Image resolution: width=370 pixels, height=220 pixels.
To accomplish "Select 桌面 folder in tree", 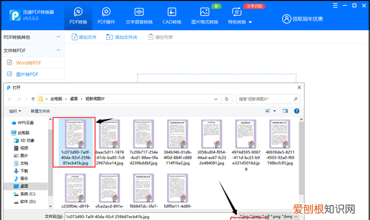I will click(x=21, y=186).
